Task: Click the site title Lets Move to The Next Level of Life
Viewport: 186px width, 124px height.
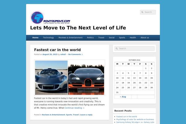Action: point(78,28)
